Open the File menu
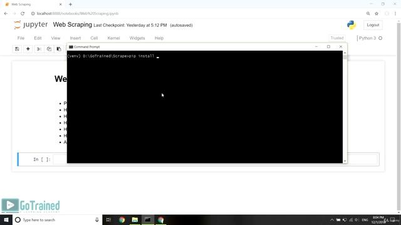 21,38
